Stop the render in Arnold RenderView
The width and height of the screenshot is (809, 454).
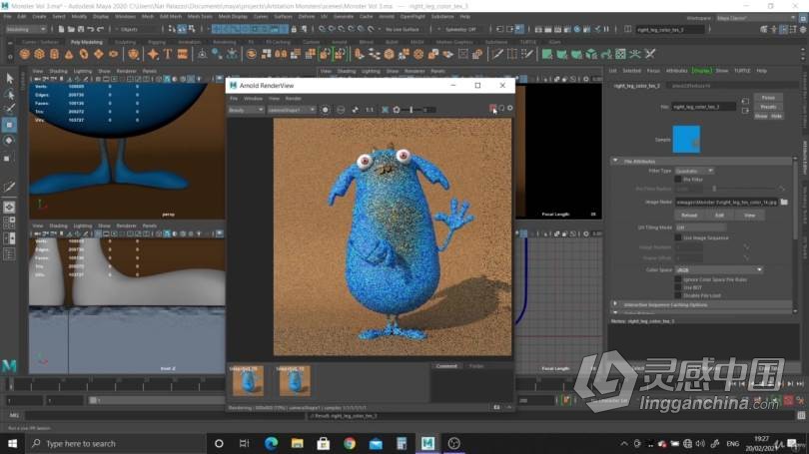tap(492, 108)
